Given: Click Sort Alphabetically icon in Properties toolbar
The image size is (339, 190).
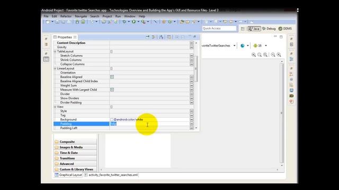Looking at the screenshot, I should (x=161, y=37).
